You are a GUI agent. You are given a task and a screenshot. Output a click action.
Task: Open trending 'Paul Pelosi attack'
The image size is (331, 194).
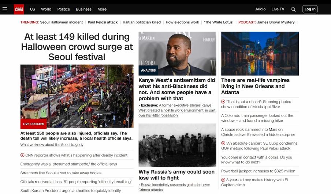click(103, 22)
